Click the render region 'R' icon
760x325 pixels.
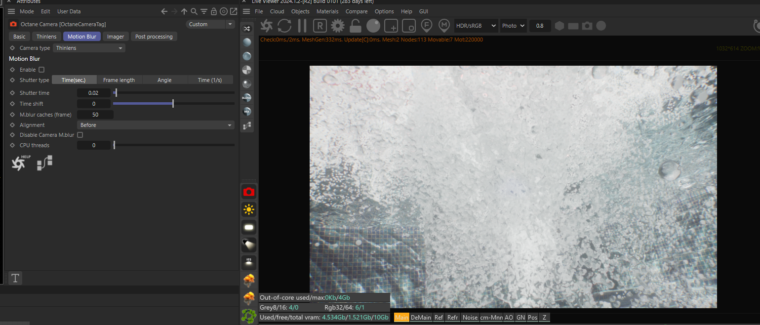320,26
